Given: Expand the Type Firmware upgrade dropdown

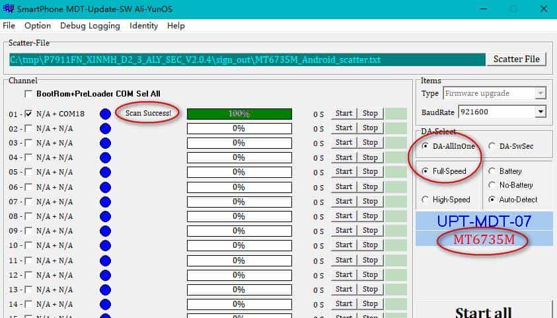Looking at the screenshot, I should [540, 93].
